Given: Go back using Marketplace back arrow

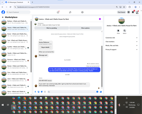Looking at the screenshot, I should pos(3,17).
